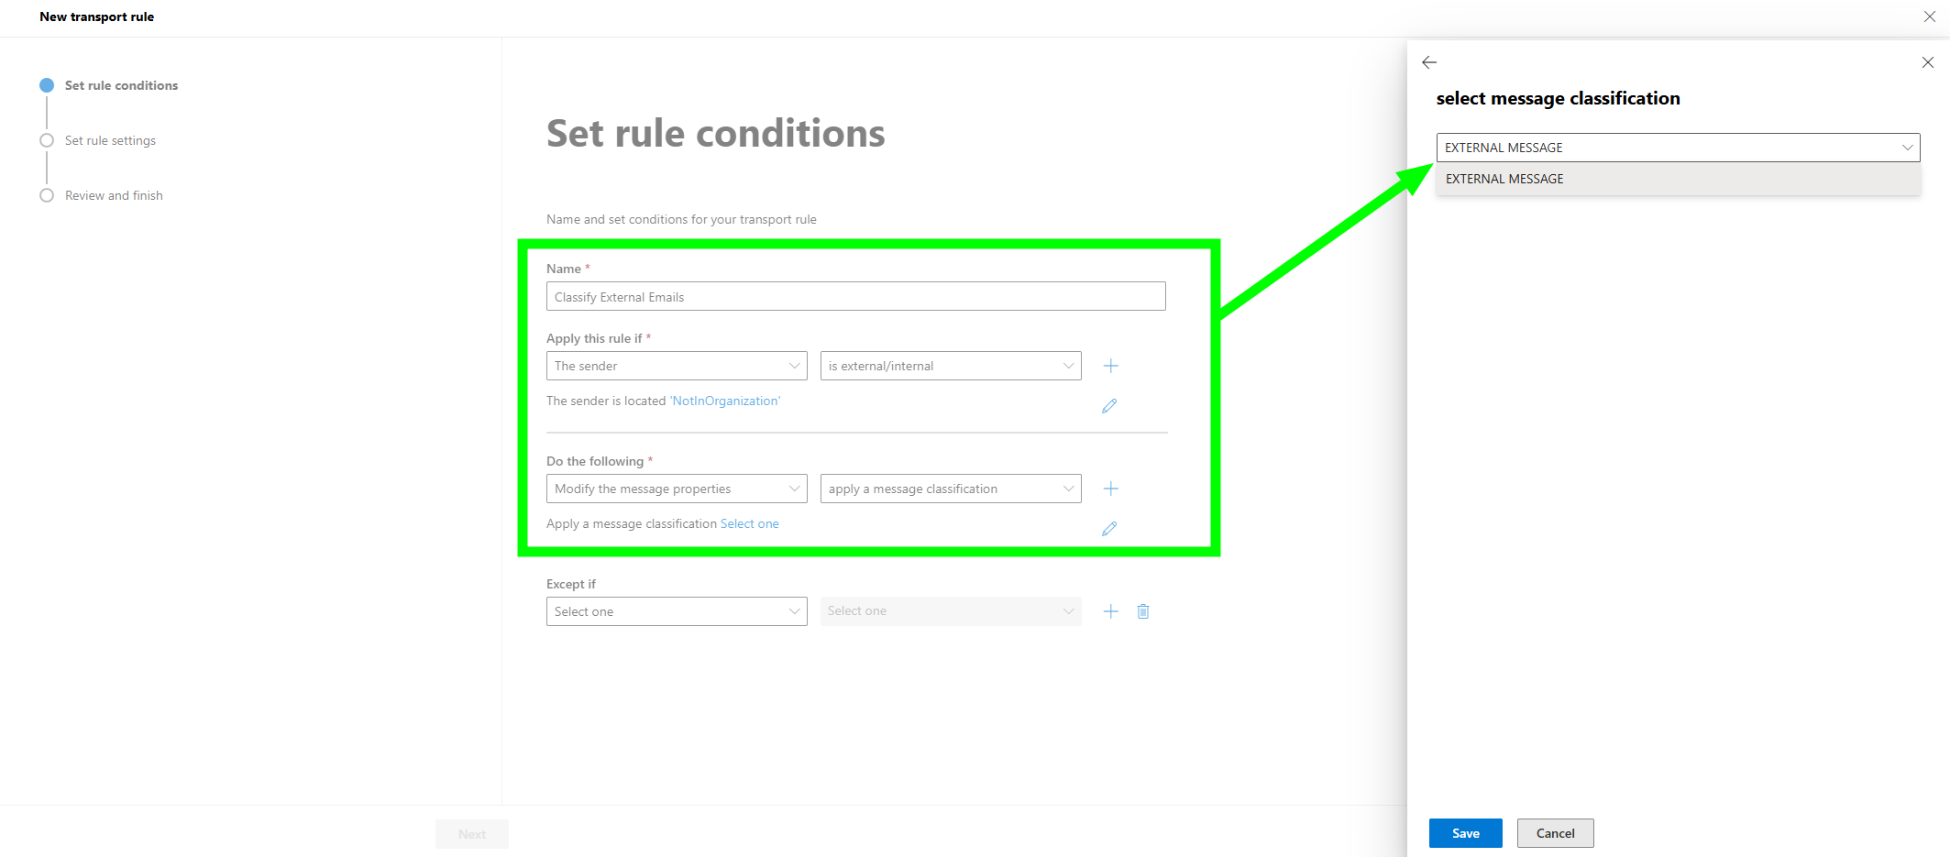Click the rule Name input field
Viewport: 1950px width, 857px height.
pyautogui.click(x=855, y=297)
